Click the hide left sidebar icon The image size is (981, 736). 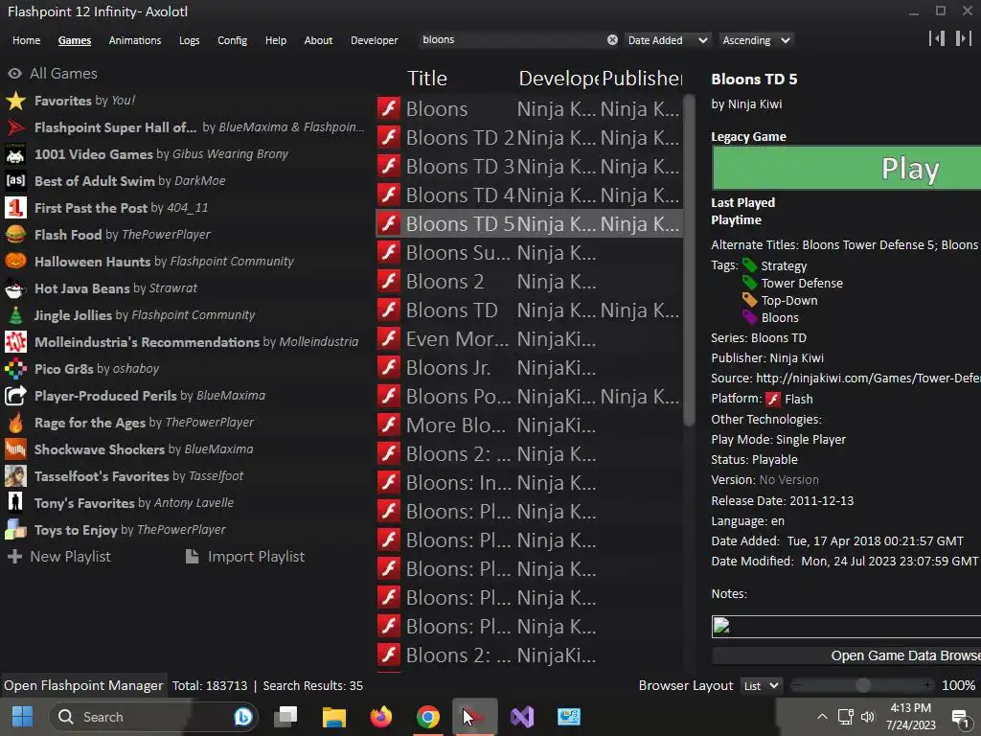pyautogui.click(x=937, y=38)
